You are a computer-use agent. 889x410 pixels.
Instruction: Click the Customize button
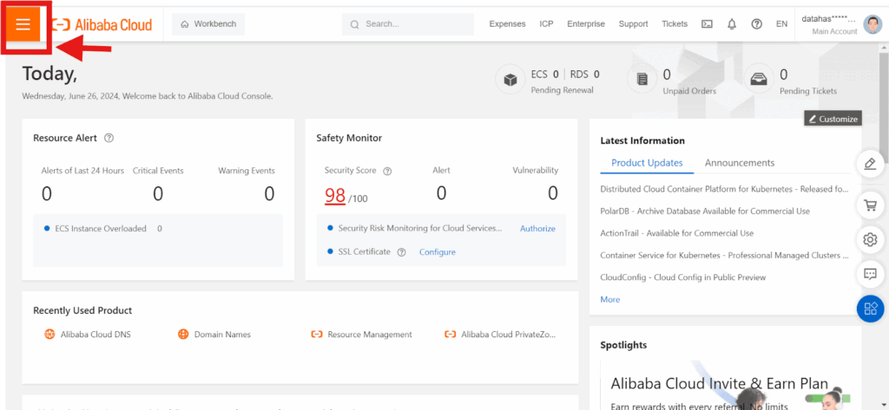point(833,119)
